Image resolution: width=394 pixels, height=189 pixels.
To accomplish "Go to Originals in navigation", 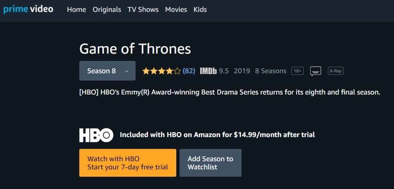I will click(x=107, y=9).
